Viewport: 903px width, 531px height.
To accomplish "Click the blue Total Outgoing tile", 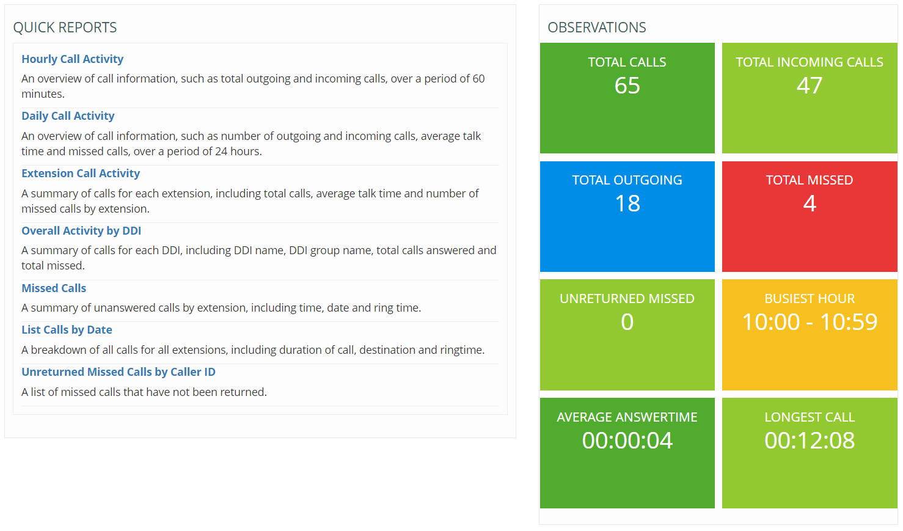I will point(627,216).
